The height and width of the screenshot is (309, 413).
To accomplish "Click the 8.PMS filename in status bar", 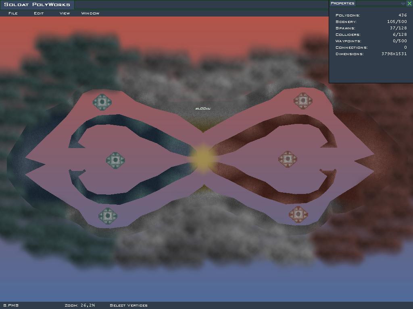I will 11,305.
